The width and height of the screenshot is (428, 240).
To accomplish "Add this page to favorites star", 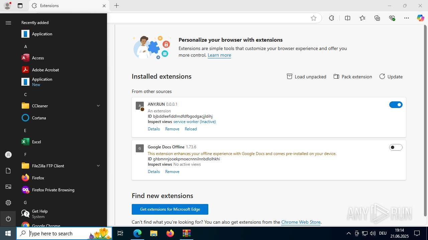I will point(314,18).
